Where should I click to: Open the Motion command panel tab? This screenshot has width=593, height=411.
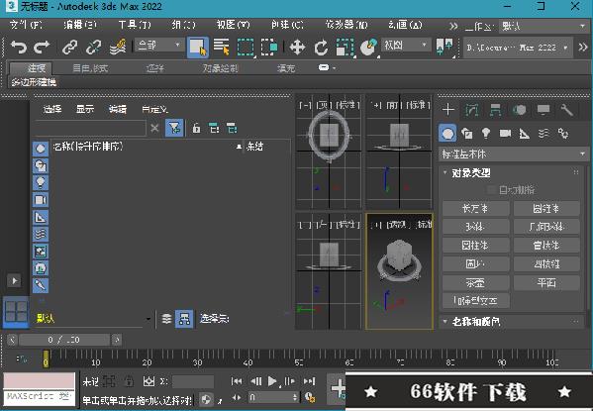point(520,110)
